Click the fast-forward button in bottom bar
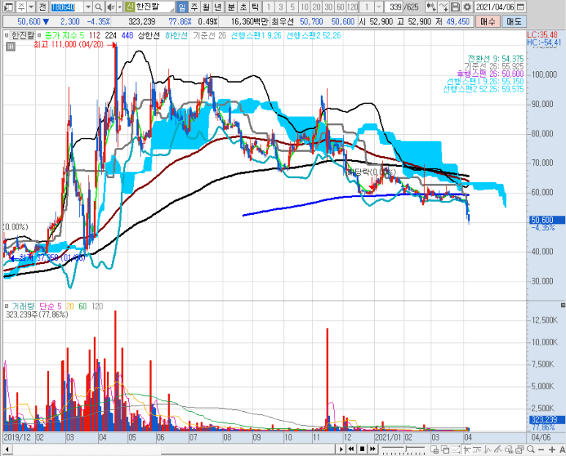This screenshot has height=456, width=566. (x=373, y=449)
